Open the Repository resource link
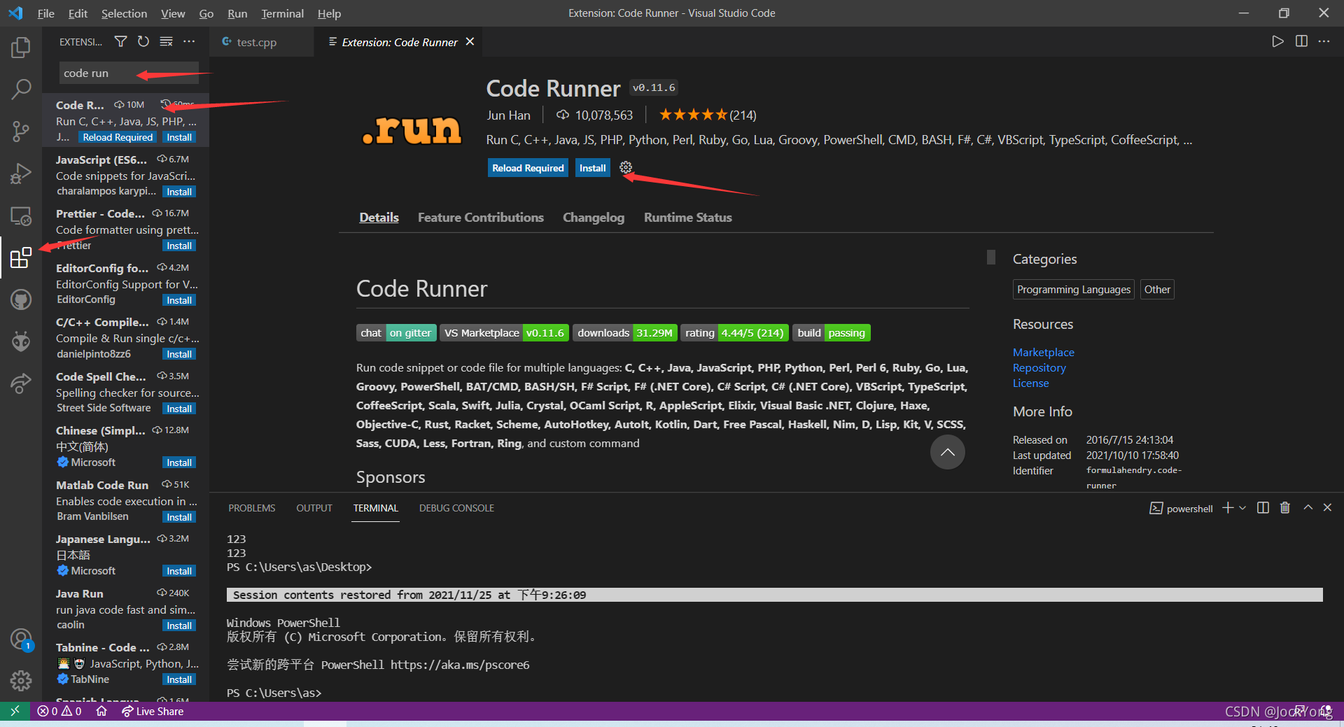The image size is (1344, 727). pyautogui.click(x=1039, y=368)
